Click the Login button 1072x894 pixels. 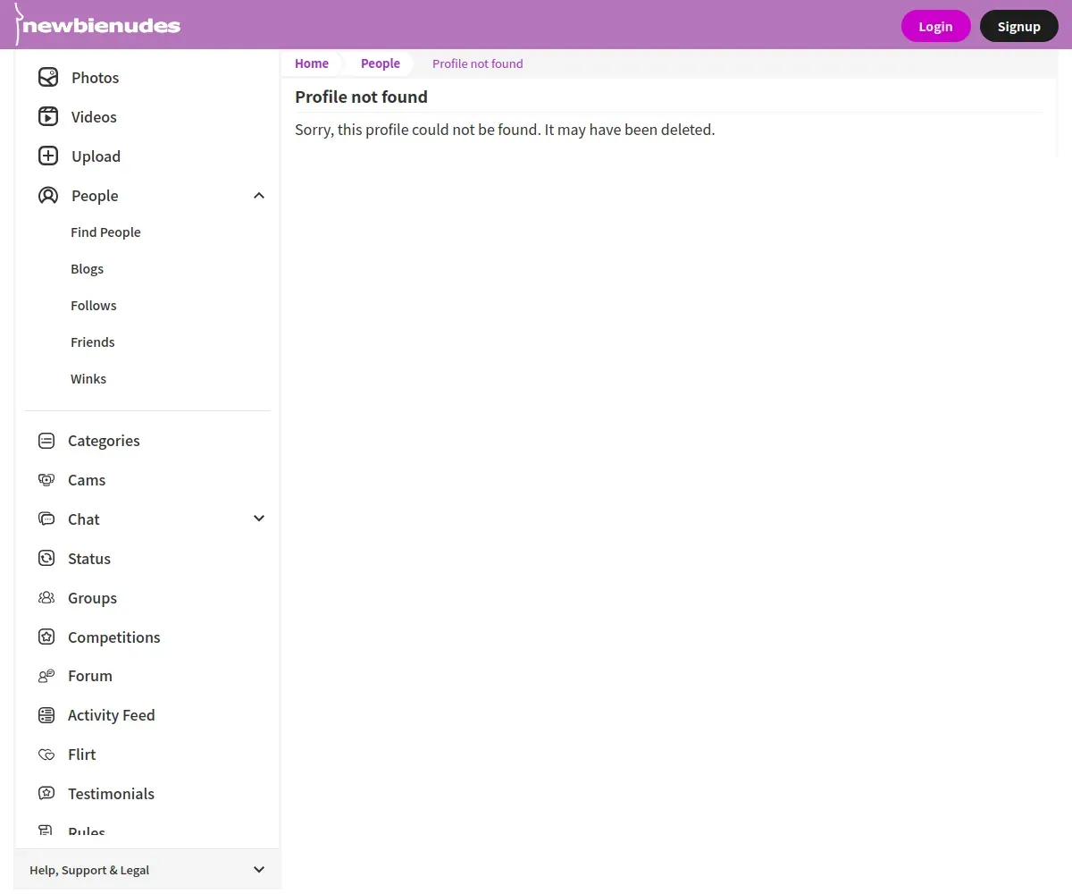click(935, 26)
